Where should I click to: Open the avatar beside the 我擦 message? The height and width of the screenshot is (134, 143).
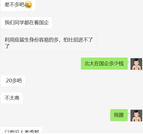pyautogui.click(x=136, y=115)
